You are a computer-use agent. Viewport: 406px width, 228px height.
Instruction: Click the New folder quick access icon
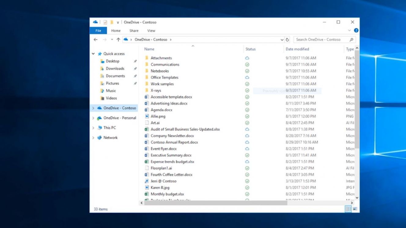tap(112, 22)
